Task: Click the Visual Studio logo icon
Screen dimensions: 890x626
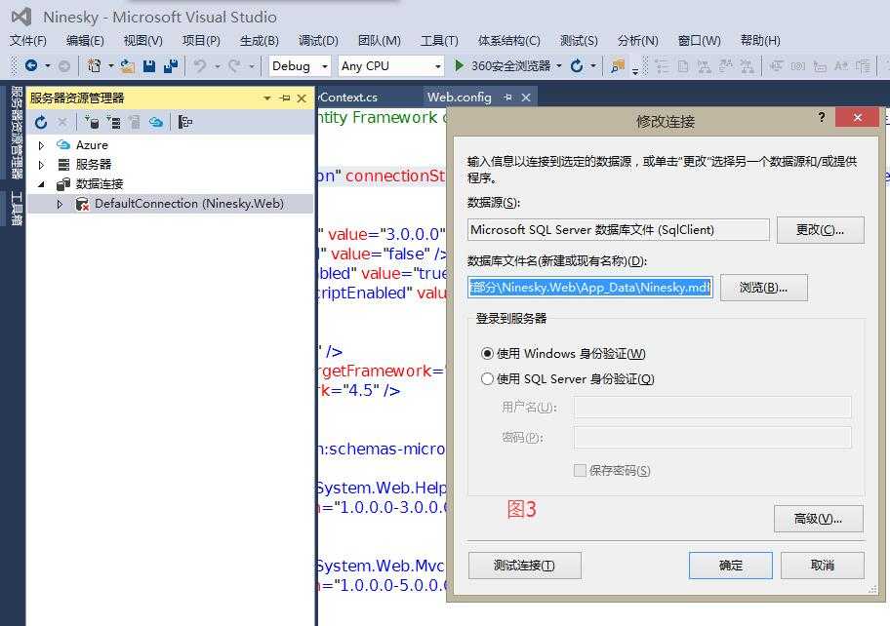Action: [x=21, y=17]
